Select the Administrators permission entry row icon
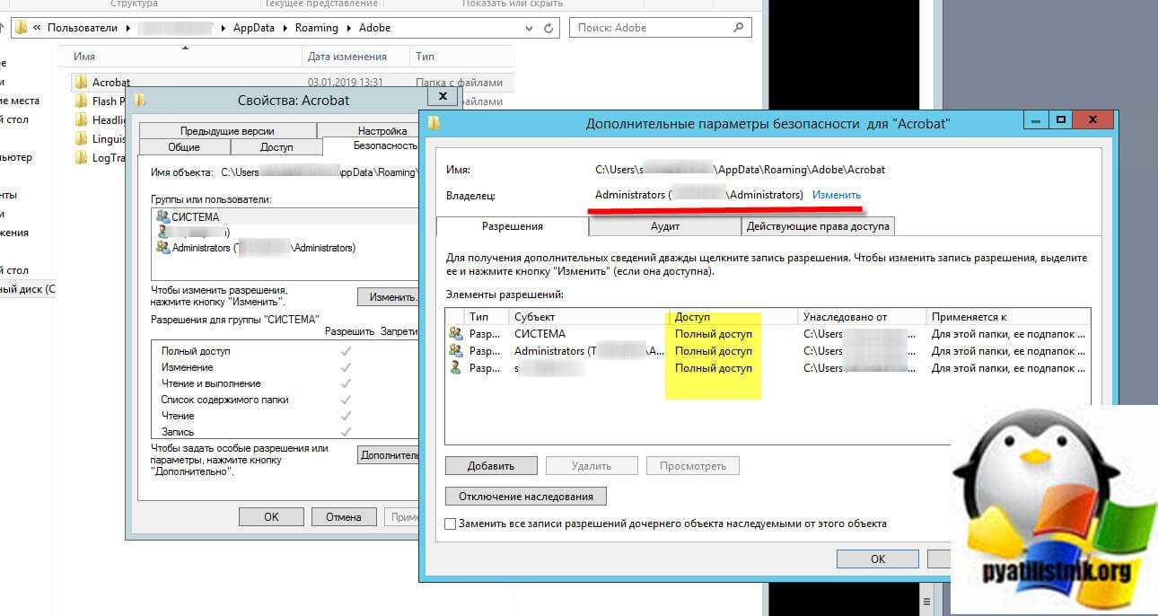This screenshot has width=1158, height=616. tap(455, 351)
